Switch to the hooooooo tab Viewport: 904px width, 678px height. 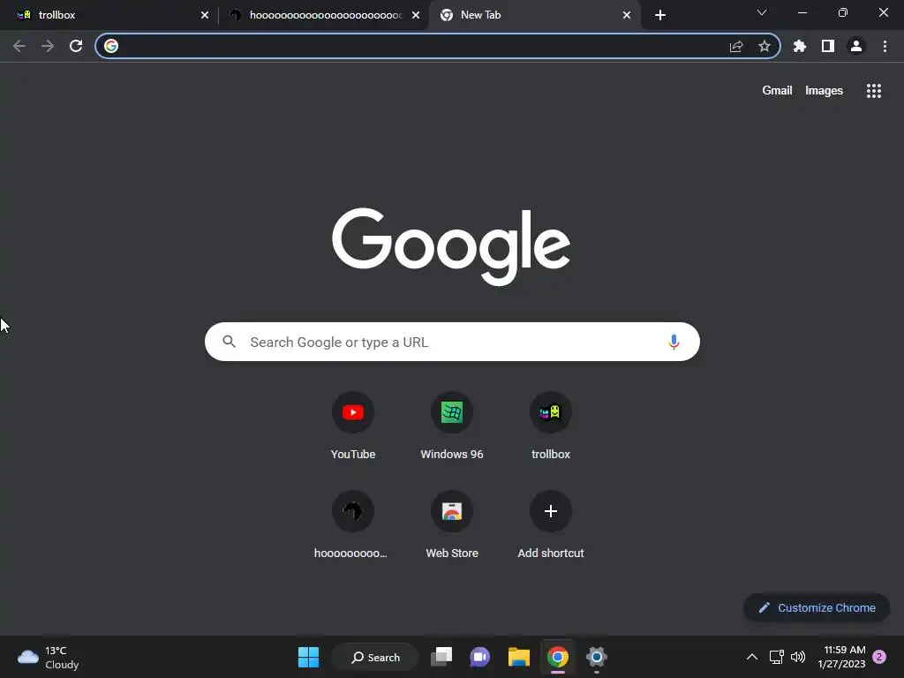coord(323,15)
